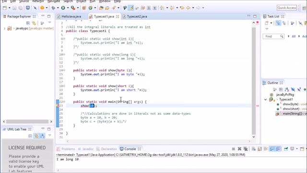The image size is (307, 173).
Task: Toggle Link with Editor in Package Explorer
Action: (x=34, y=23)
